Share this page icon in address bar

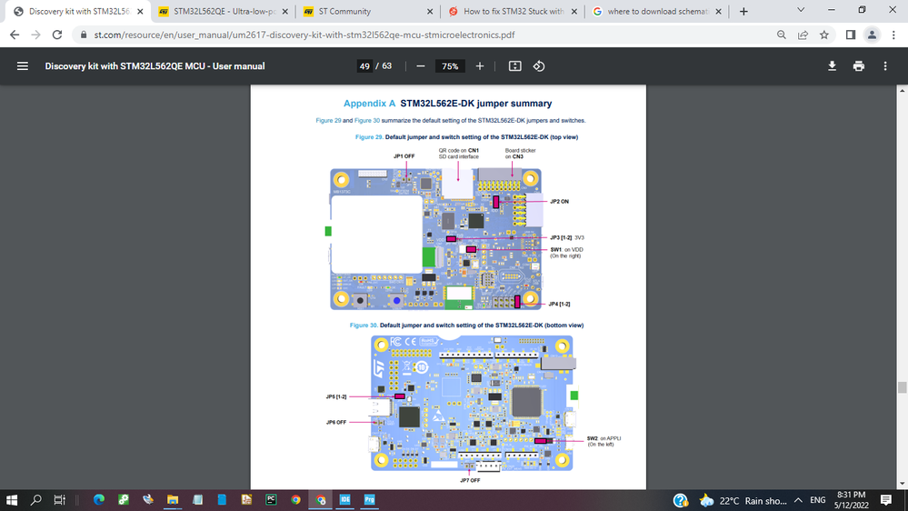[803, 35]
